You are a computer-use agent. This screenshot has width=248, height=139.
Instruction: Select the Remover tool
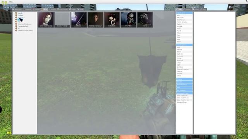[x=184, y=71]
